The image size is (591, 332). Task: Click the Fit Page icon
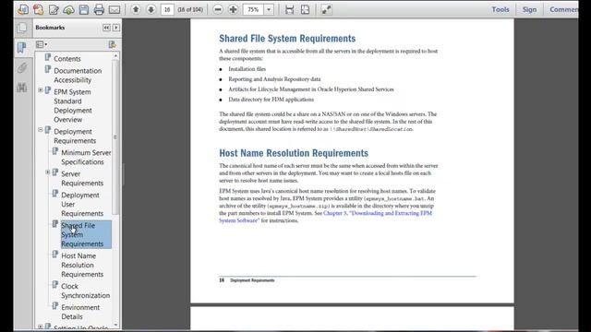[x=305, y=10]
